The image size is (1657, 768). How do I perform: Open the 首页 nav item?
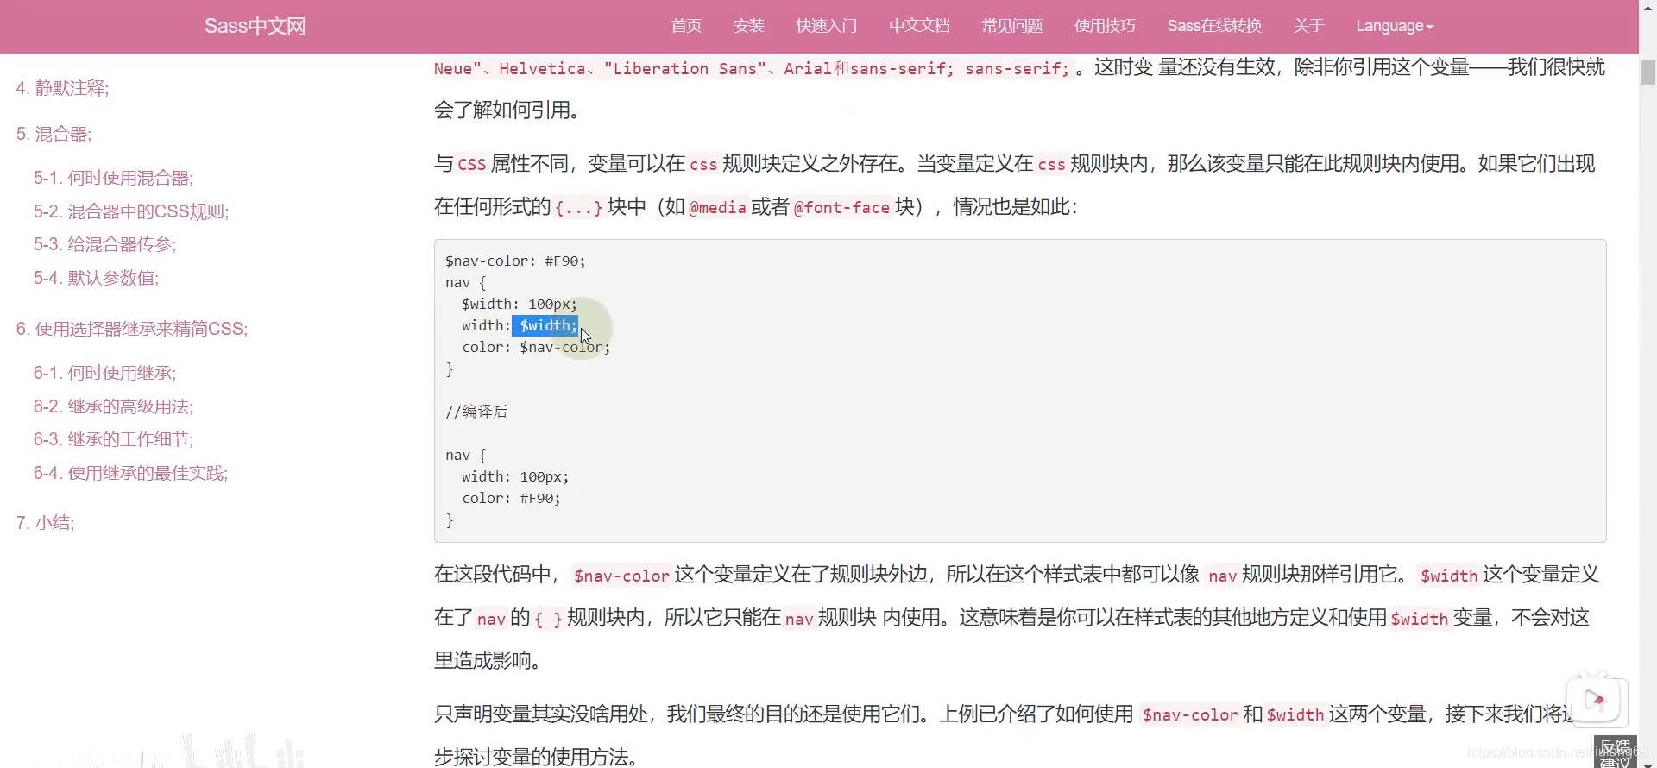point(686,26)
